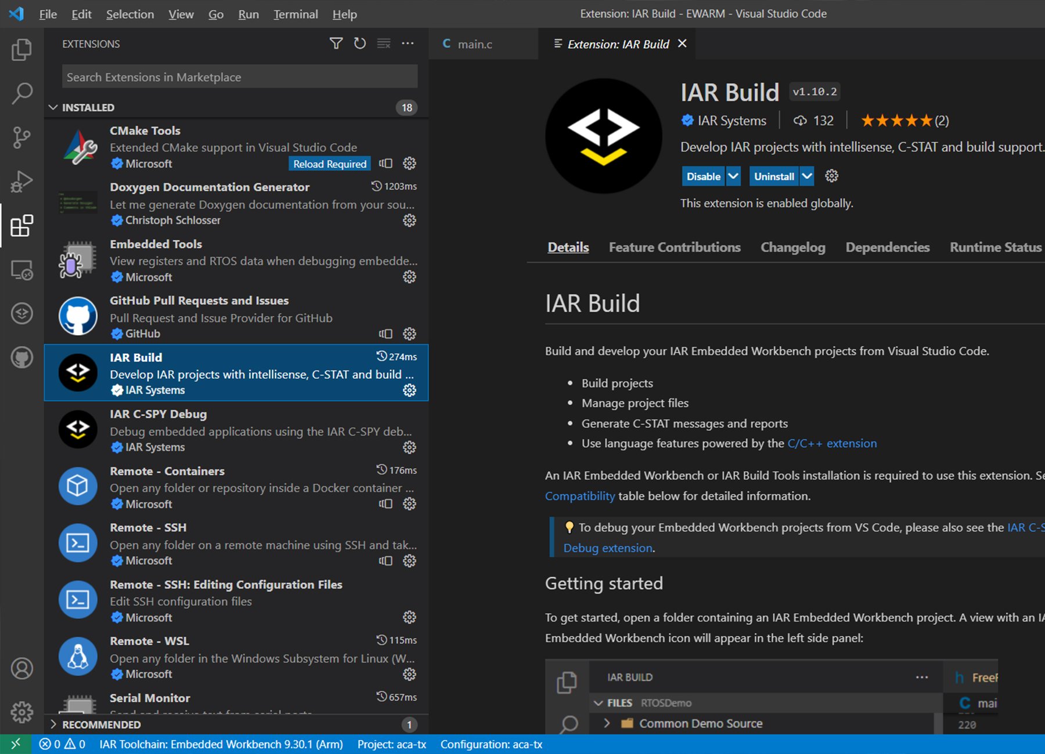This screenshot has width=1045, height=754.
Task: Open Views and More Actions ellipsis
Action: click(408, 43)
